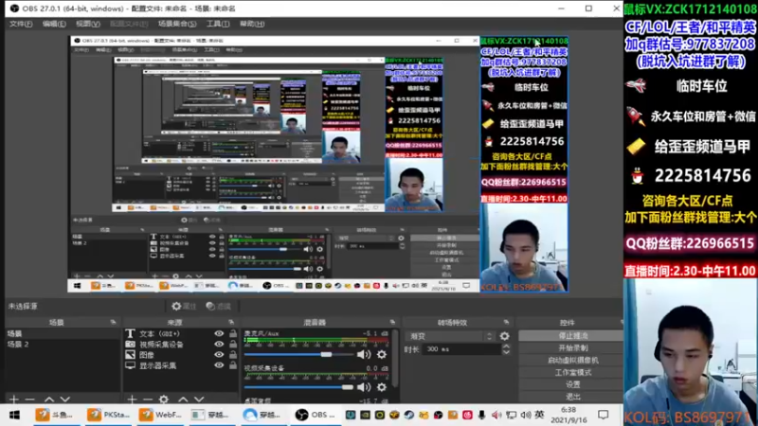This screenshot has height=426, width=758.
Task: Click the 开始录制 button
Action: point(572,347)
